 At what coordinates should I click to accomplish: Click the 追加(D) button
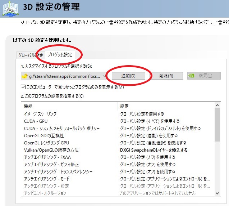pos(128,76)
